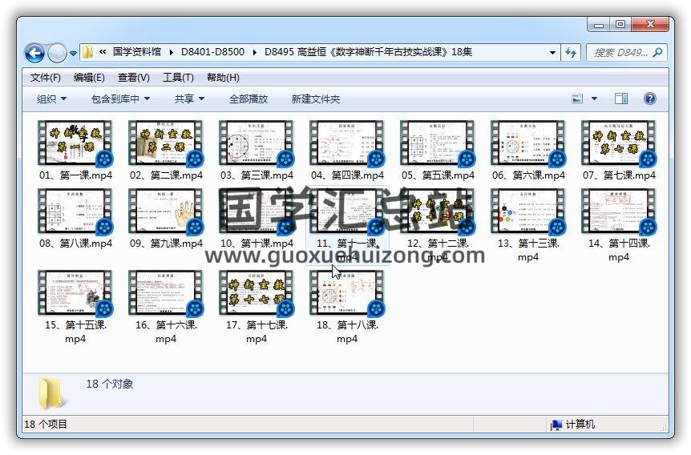Click the file name text 07、第七课.mp4
The width and height of the screenshot is (691, 455).
619,175
